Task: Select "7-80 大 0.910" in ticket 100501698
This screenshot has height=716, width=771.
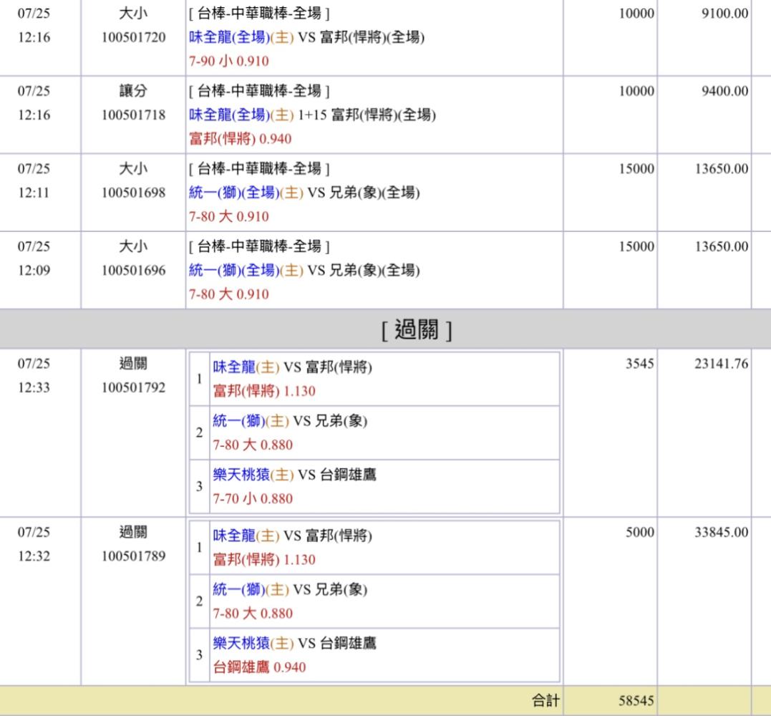Action: [x=228, y=217]
